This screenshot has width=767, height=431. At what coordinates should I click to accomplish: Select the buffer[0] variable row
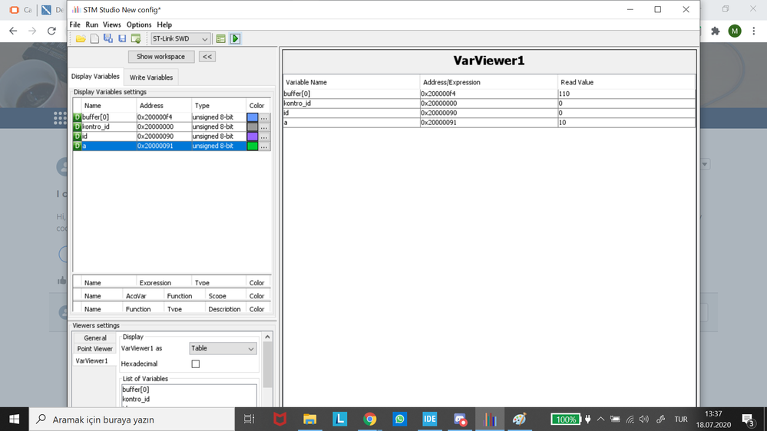171,117
